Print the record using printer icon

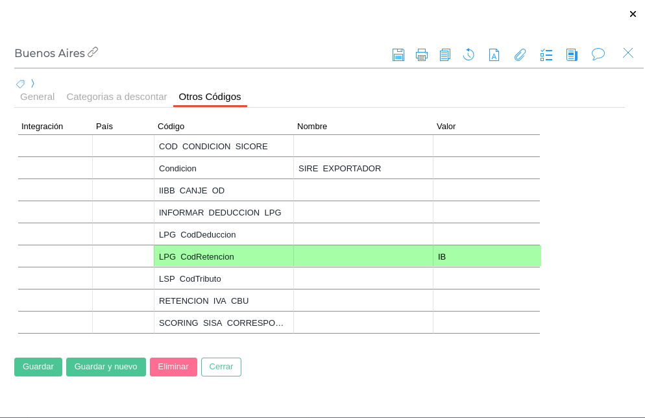(422, 55)
